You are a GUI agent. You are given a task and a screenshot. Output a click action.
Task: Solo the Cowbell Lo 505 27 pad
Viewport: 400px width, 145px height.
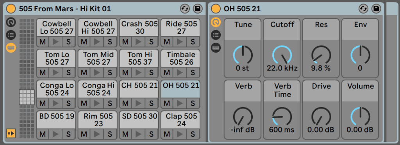click(69, 42)
